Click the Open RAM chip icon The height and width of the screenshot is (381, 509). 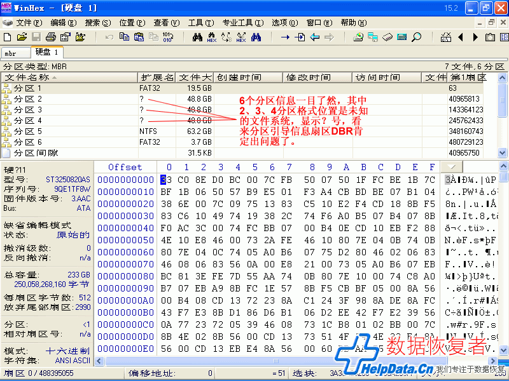click(387, 37)
